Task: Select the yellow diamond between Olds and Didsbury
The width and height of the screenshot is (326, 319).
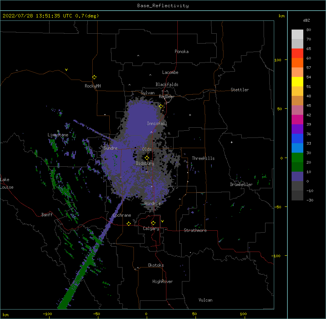Action: click(147, 158)
